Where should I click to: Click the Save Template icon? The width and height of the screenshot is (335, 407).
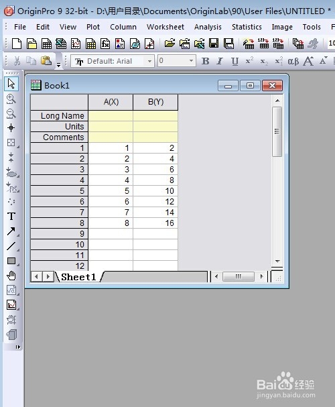(x=228, y=44)
